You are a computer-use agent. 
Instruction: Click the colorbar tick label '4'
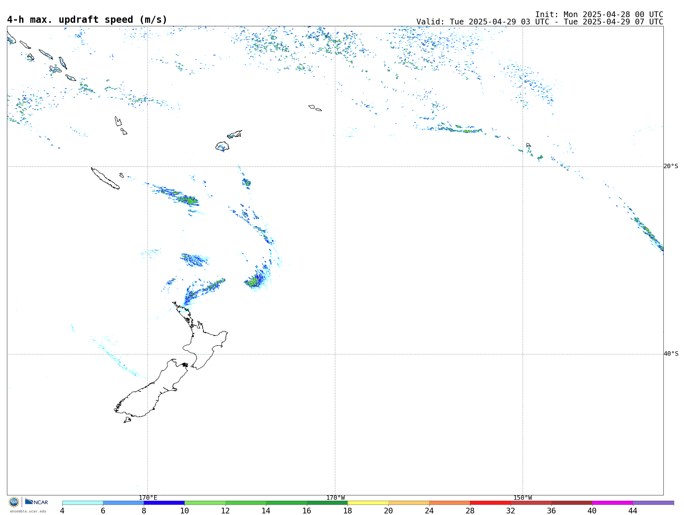[x=62, y=511]
